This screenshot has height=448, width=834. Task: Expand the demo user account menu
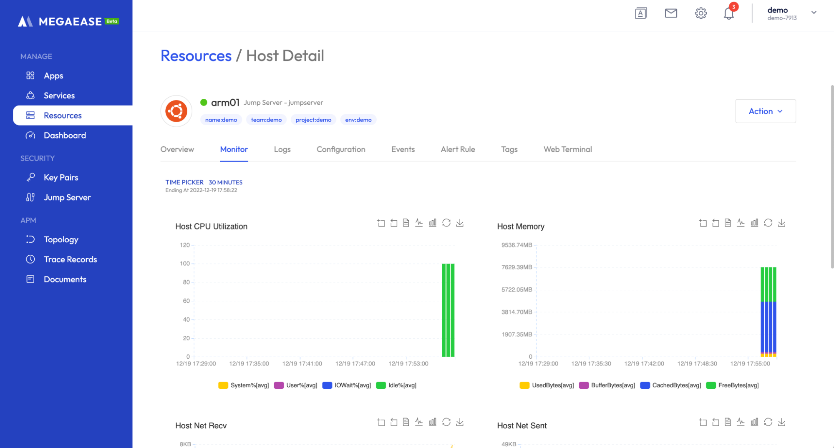point(814,13)
